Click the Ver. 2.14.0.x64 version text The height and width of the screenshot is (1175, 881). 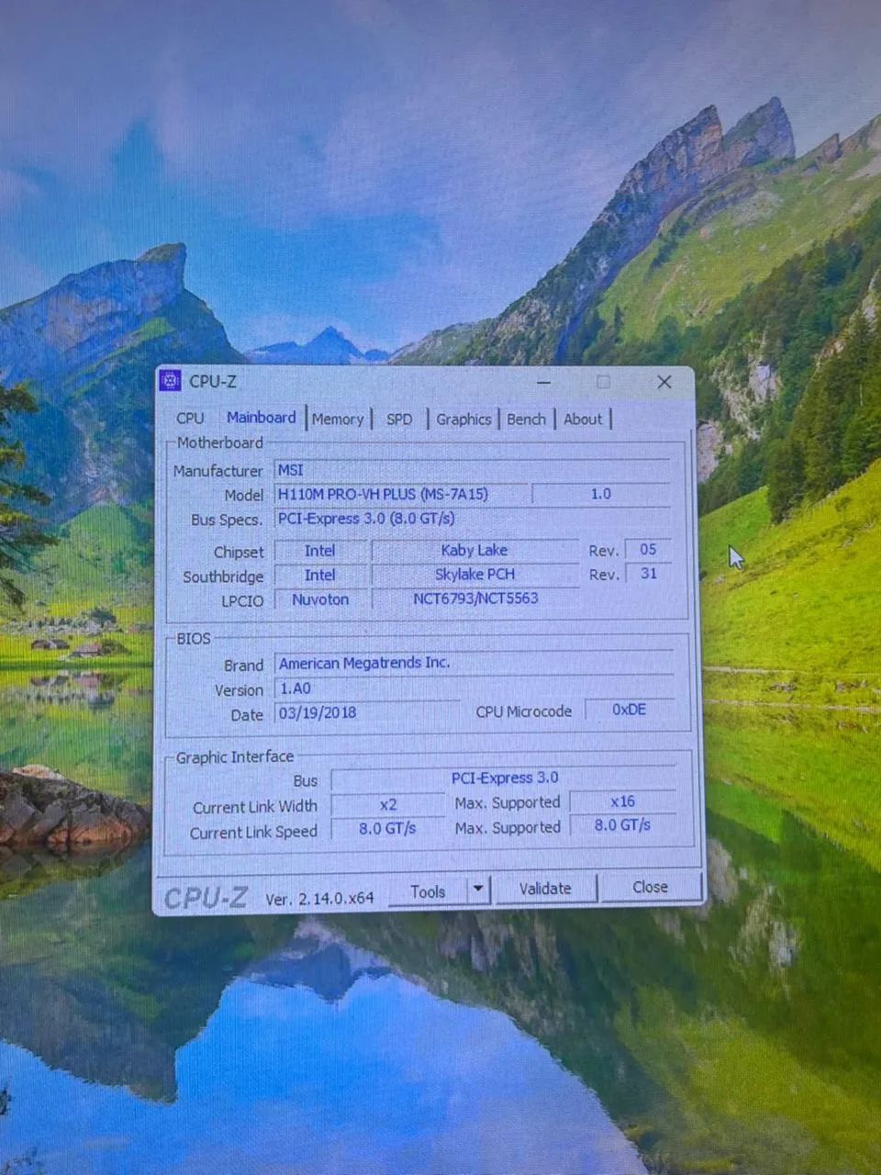[x=319, y=899]
